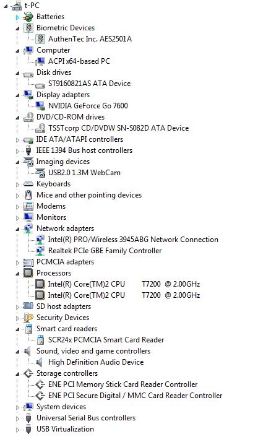This screenshot has width=271, height=447.
Task: Expand the Batteries node
Action: pos(17,17)
